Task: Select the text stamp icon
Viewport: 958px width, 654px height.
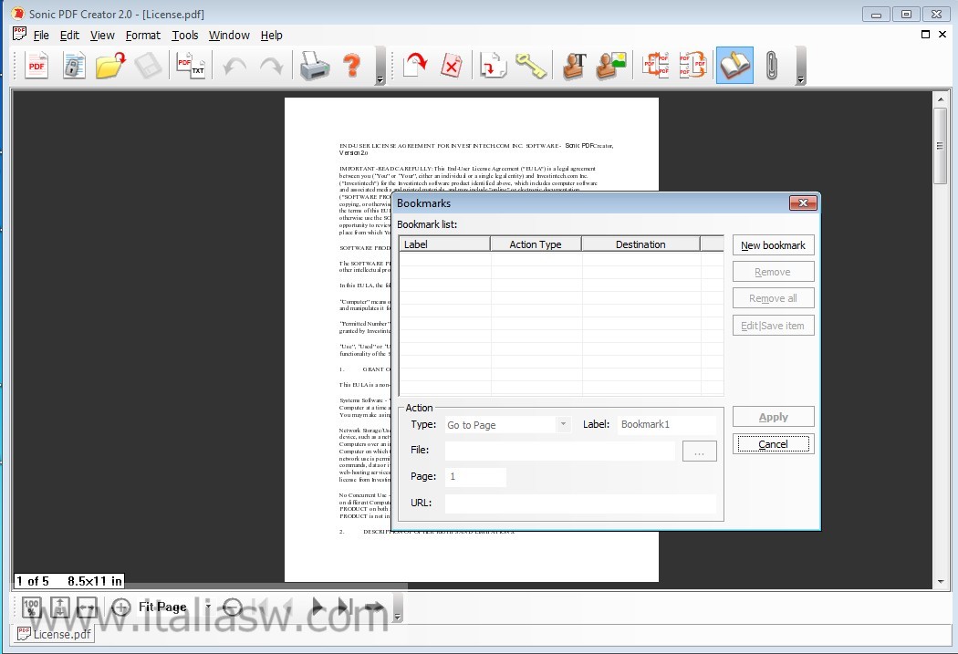Action: 574,66
